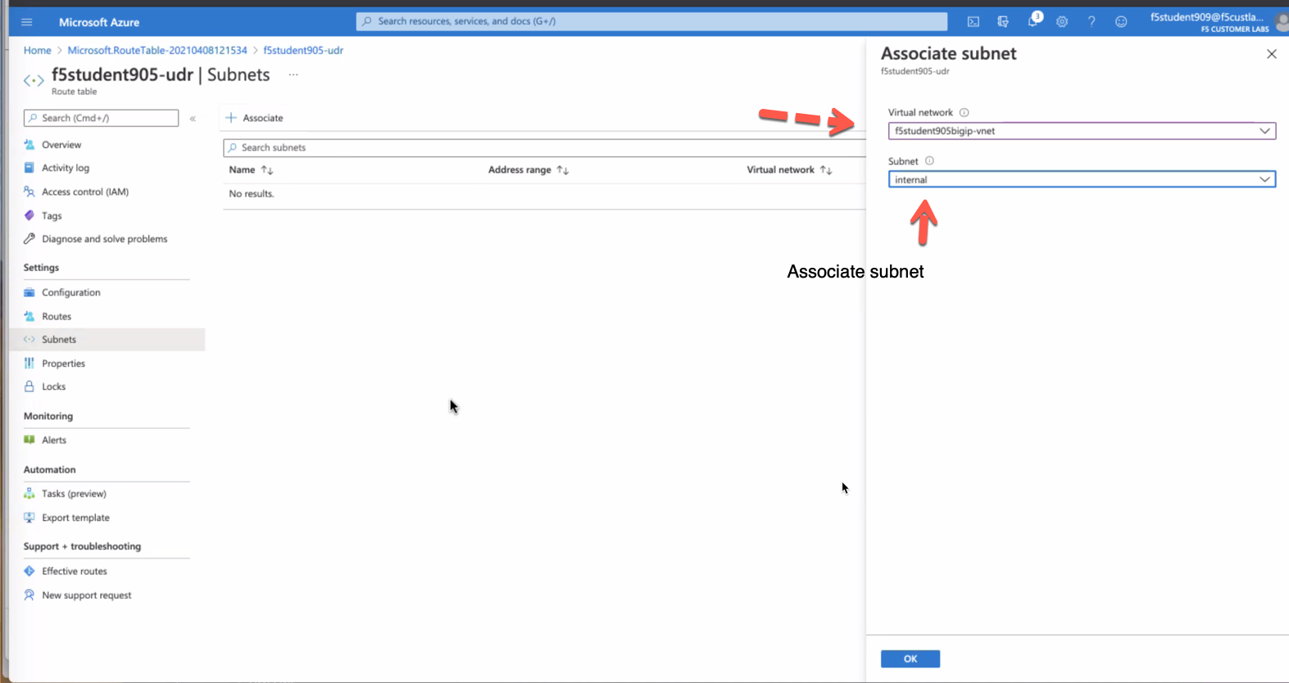Click the Subnet info icon
The height and width of the screenshot is (683, 1289).
tap(929, 161)
